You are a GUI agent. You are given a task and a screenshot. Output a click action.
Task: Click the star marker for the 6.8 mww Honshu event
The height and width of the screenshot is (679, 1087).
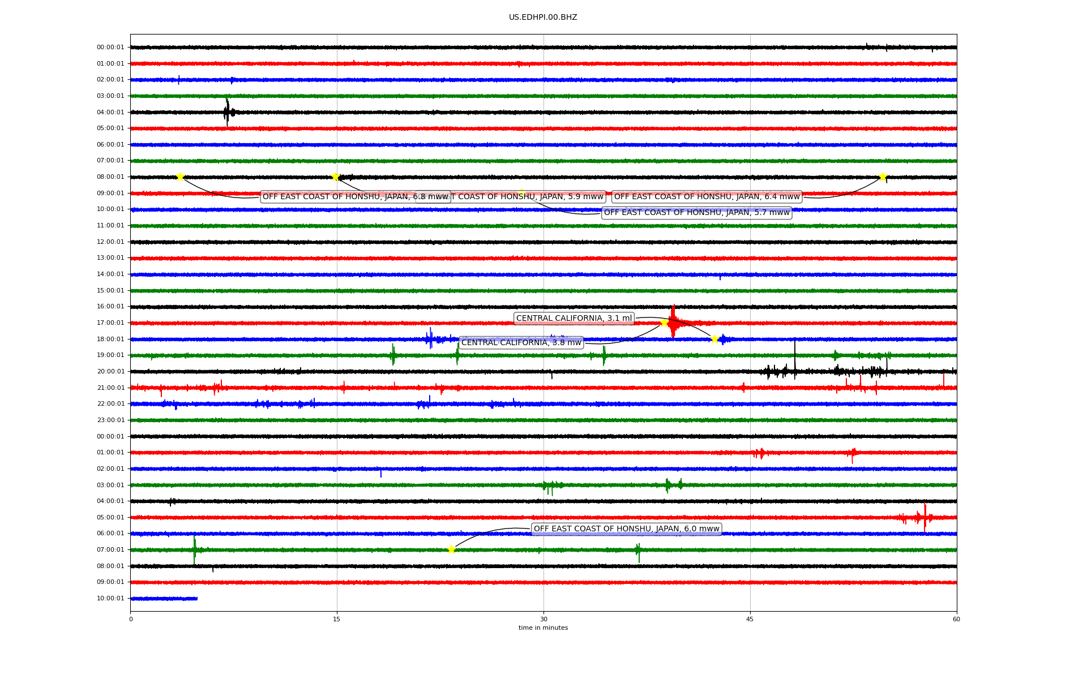tap(180, 177)
